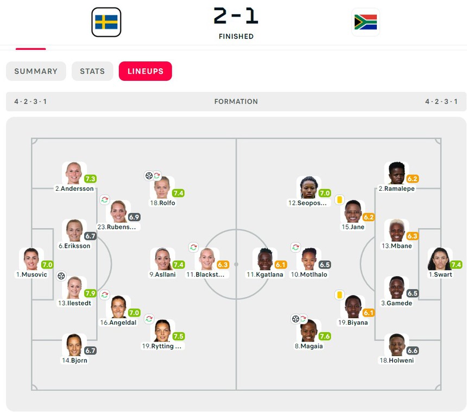
Task: Click Swart's goalkeeper photo
Action: tap(439, 259)
